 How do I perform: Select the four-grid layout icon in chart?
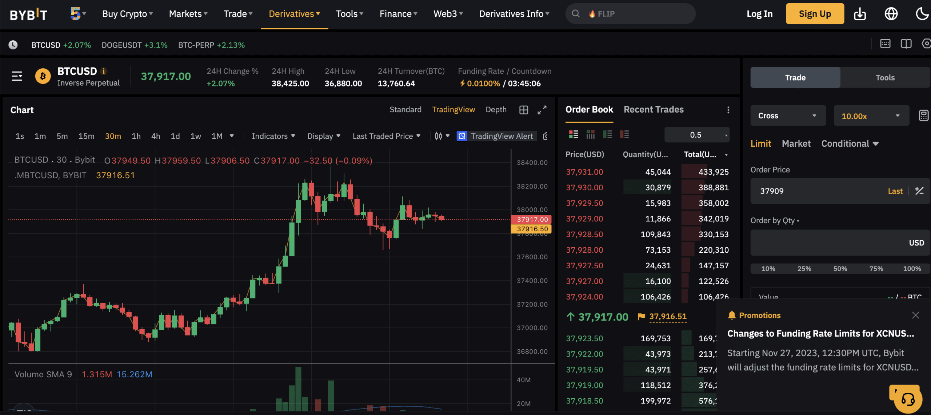(x=524, y=110)
